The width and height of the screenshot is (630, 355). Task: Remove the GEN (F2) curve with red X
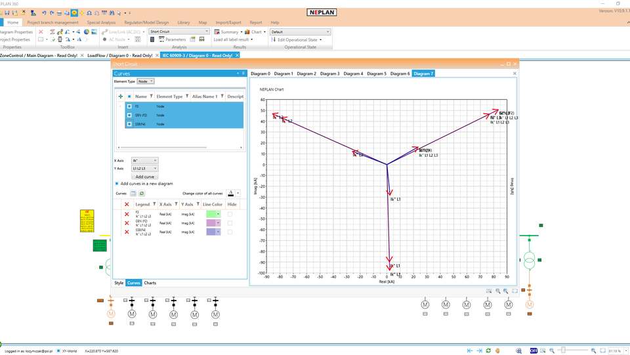click(127, 223)
